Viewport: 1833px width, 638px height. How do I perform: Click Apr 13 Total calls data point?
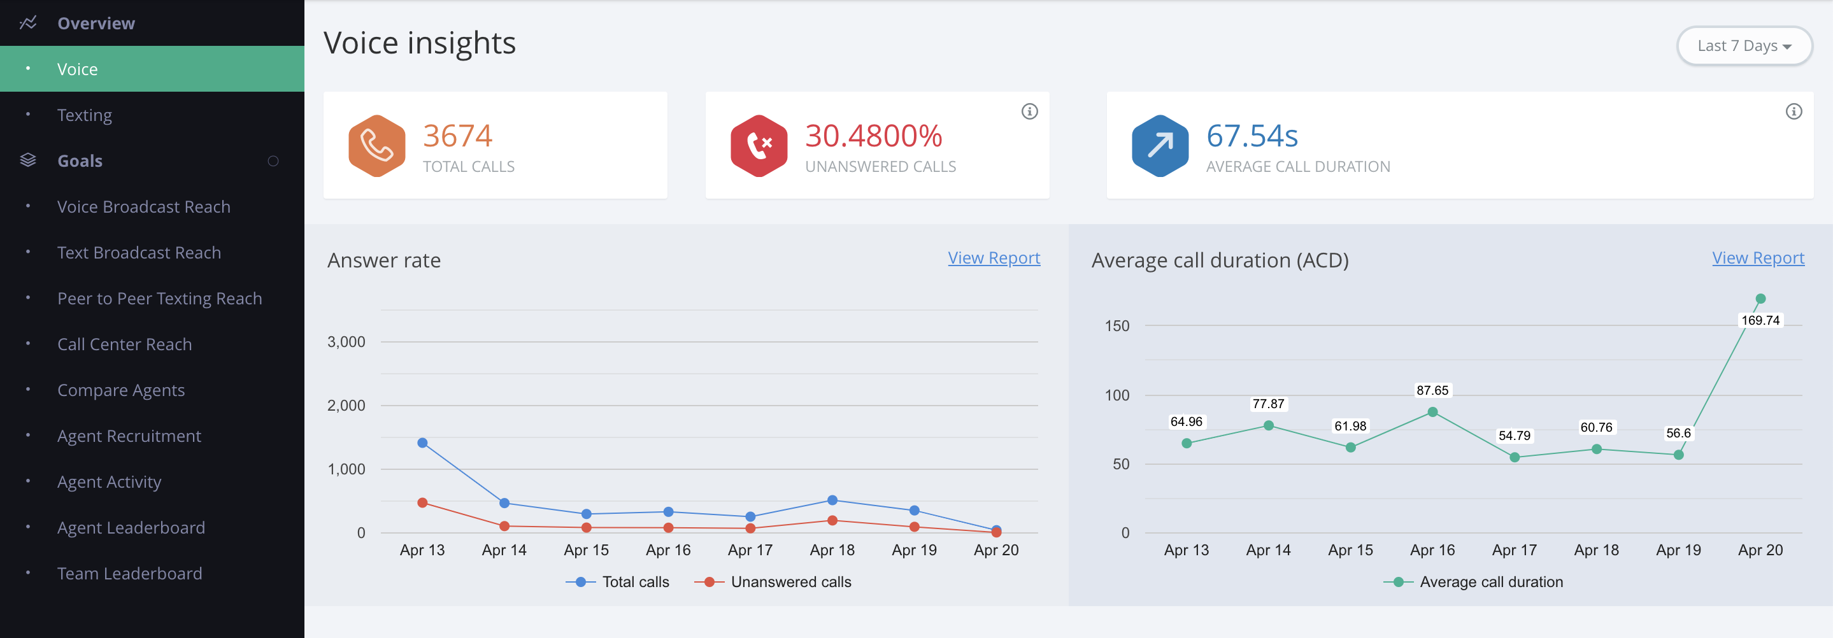423,443
